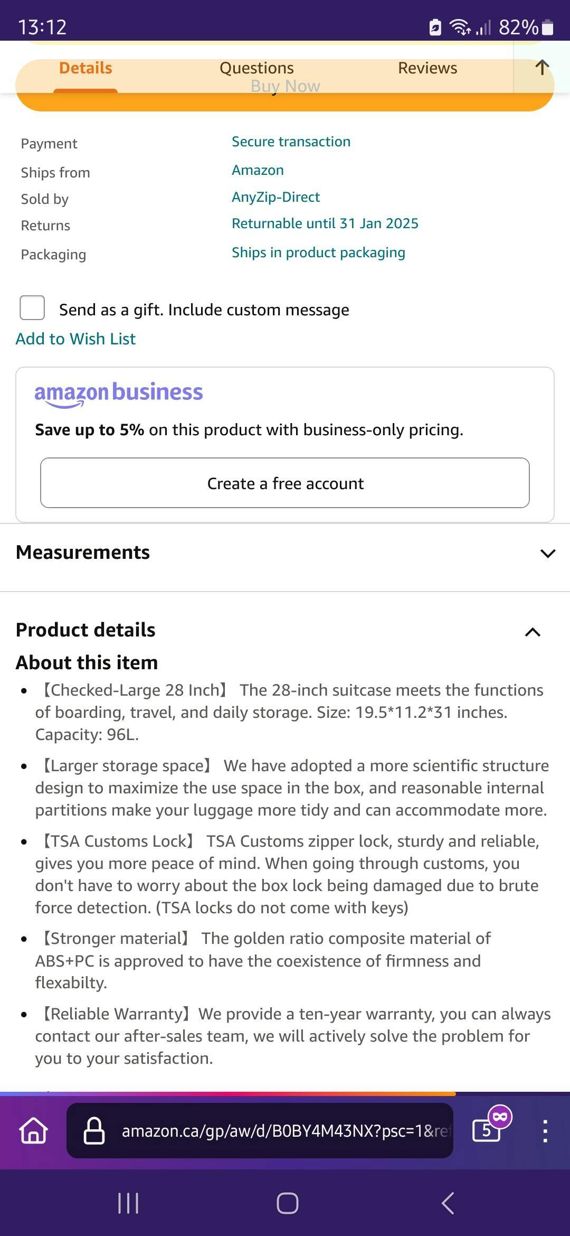Open the browser tabs switcher
This screenshot has height=1236, width=570.
click(487, 1130)
